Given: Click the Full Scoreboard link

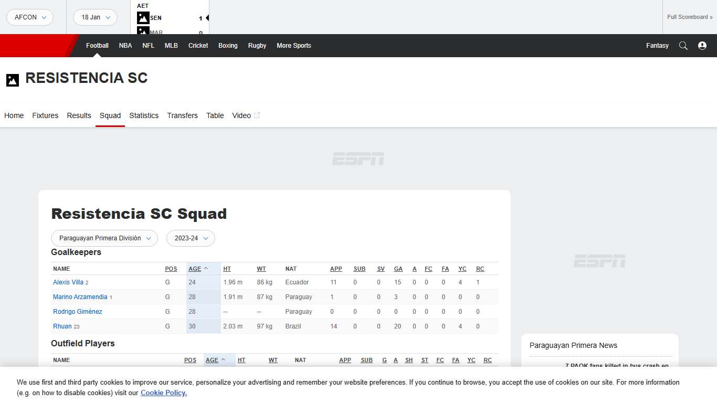Looking at the screenshot, I should [x=689, y=17].
